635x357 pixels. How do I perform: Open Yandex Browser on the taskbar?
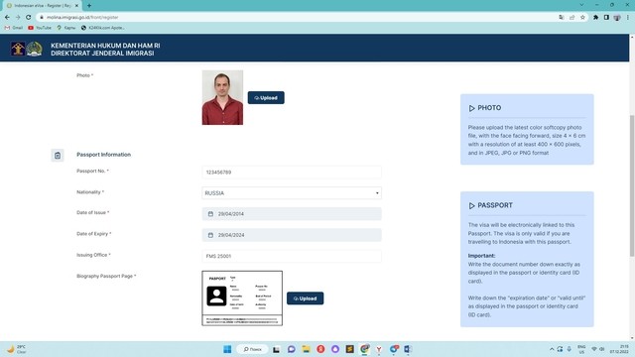[379, 349]
